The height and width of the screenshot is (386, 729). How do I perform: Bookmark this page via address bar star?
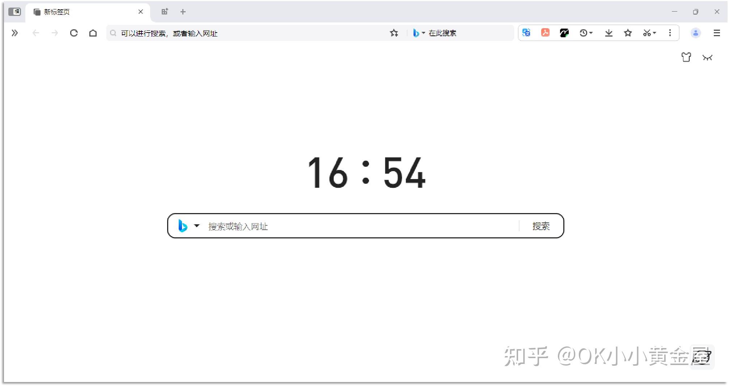[394, 33]
